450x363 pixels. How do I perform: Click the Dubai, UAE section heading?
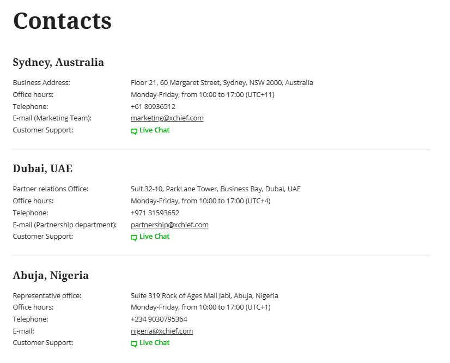pyautogui.click(x=42, y=168)
